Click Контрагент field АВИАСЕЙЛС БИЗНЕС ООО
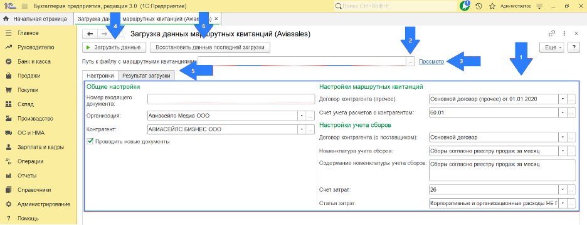The height and width of the screenshot is (225, 587). coord(223,129)
